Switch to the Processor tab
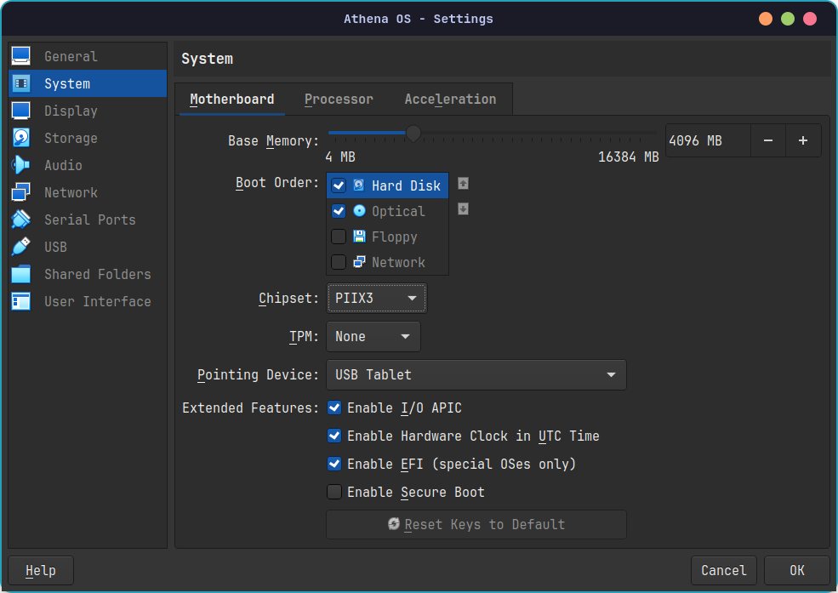 tap(339, 100)
